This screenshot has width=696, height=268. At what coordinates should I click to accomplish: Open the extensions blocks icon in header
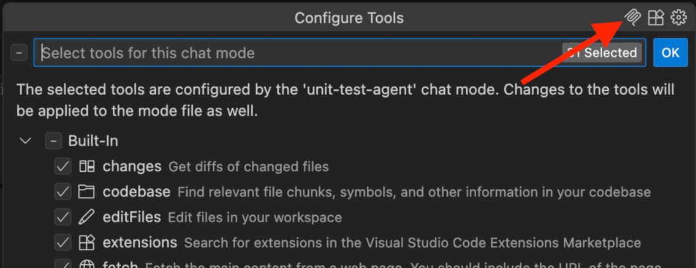click(x=656, y=18)
